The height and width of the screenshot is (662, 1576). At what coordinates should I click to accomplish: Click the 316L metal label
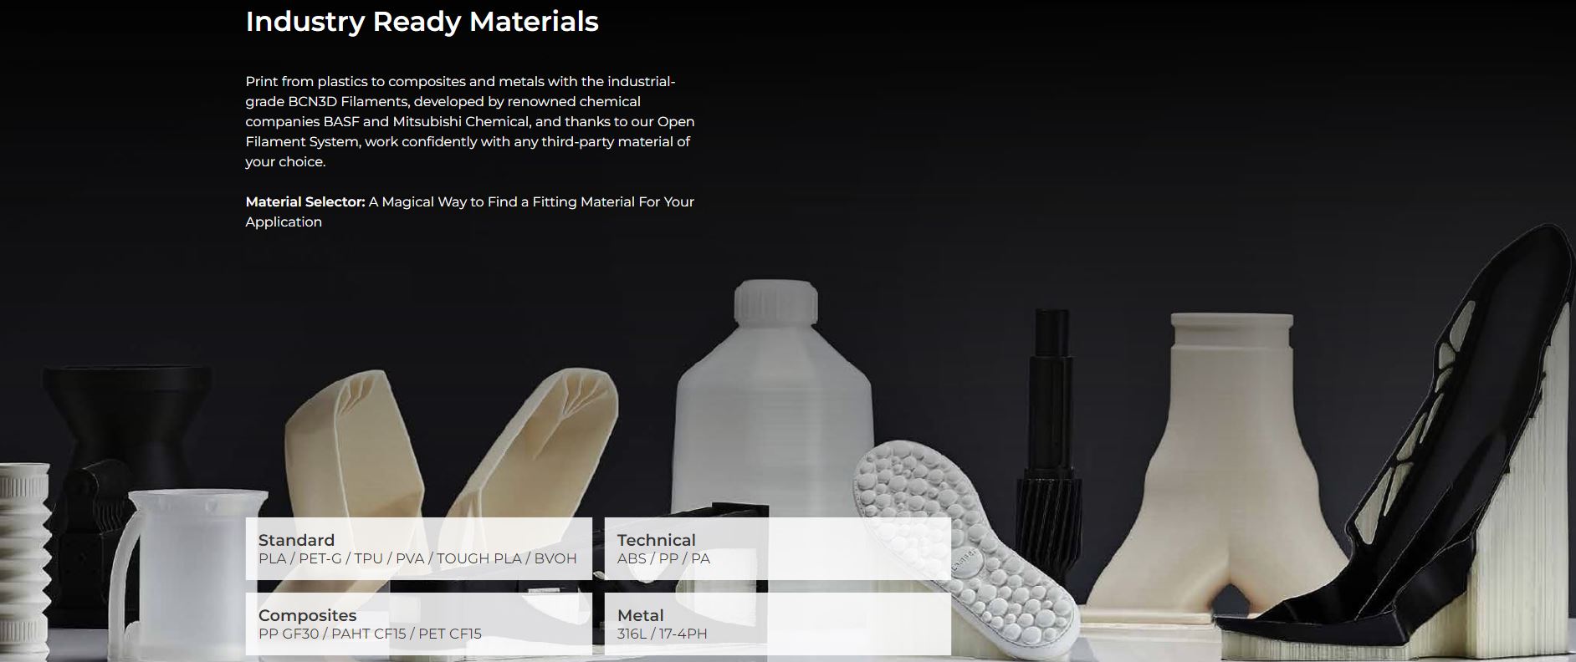[632, 634]
